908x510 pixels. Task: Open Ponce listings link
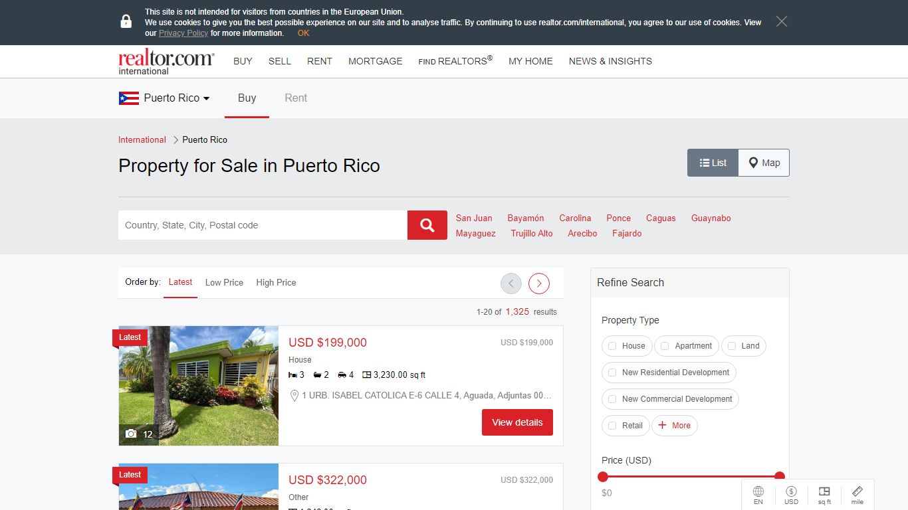pos(618,218)
